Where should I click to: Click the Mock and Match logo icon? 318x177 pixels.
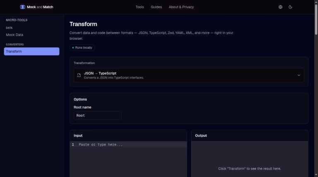pos(22,7)
